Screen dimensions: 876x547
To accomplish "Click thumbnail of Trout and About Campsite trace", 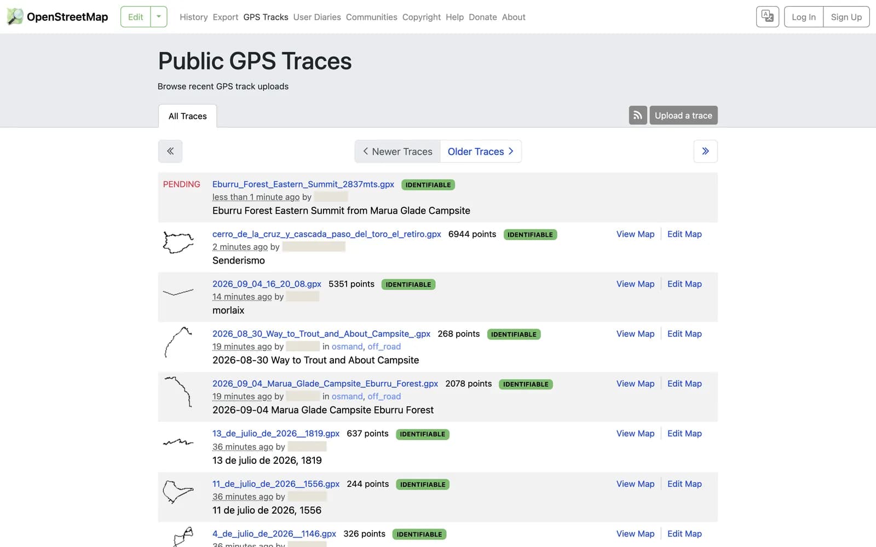I will point(178,342).
